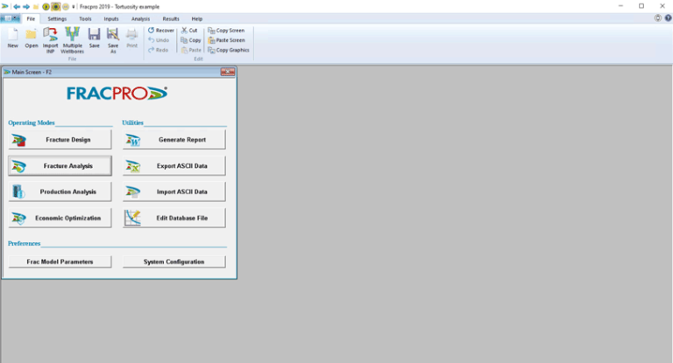Click the Economic Optimization button
673x363 pixels.
(x=60, y=218)
